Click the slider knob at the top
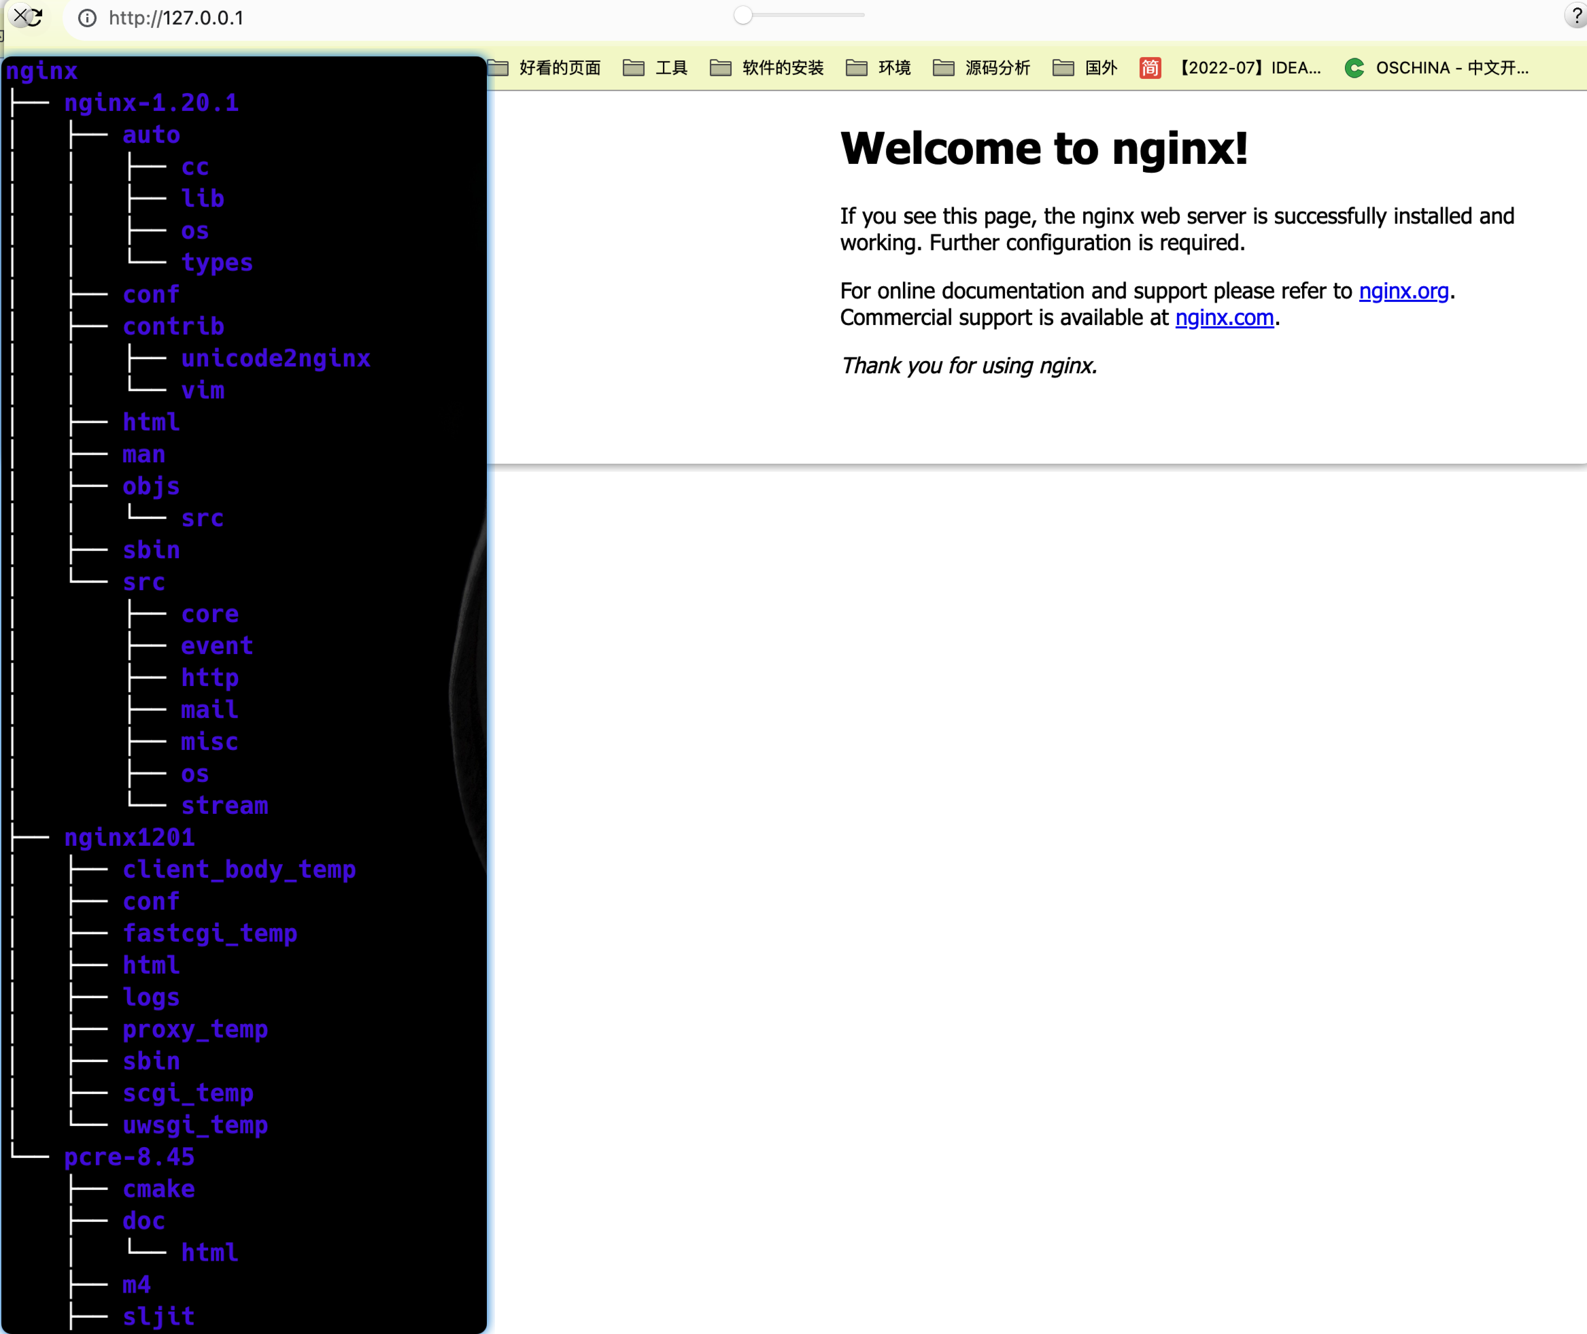Screen dimensions: 1587x1334 [743, 15]
